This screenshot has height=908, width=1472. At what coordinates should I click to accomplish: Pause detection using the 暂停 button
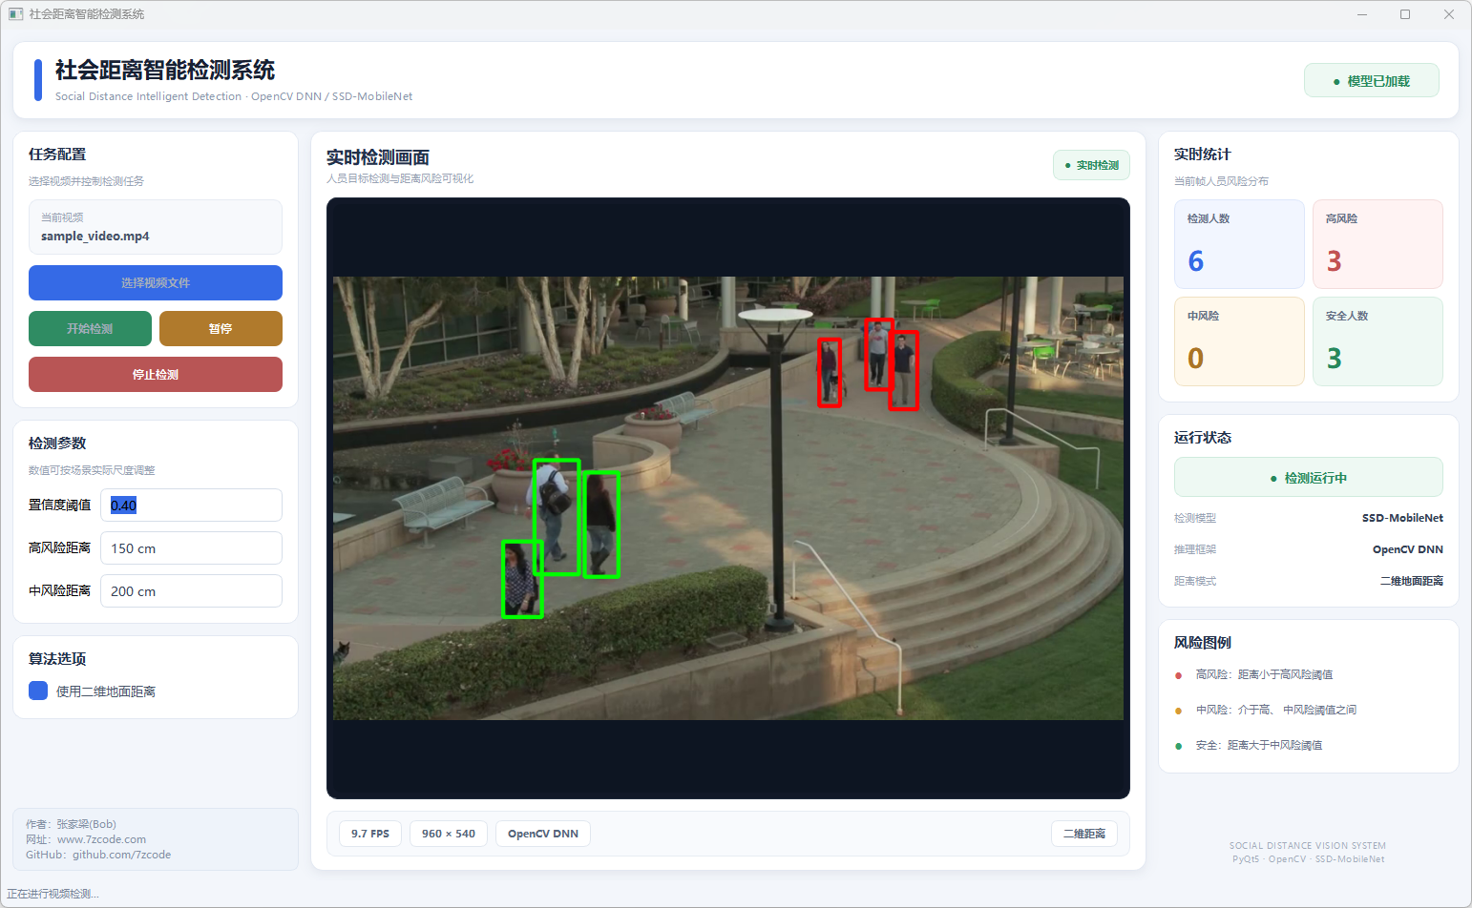(x=221, y=328)
